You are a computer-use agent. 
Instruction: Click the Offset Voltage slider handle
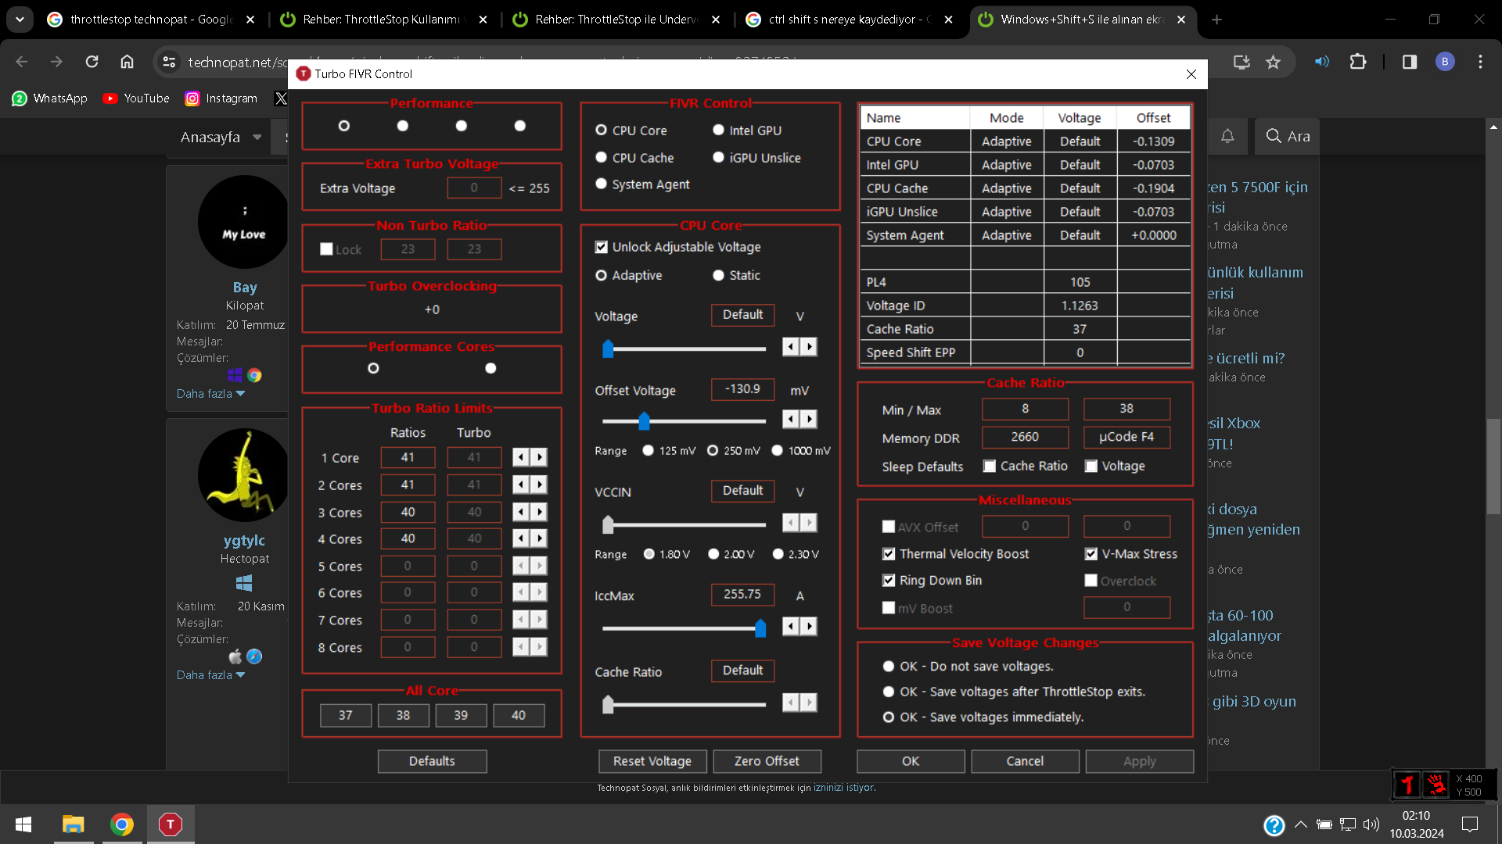pos(644,422)
